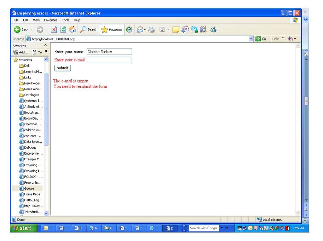
Task: Click the name input field
Action: point(109,52)
